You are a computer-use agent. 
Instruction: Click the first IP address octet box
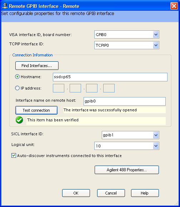coord(59,88)
